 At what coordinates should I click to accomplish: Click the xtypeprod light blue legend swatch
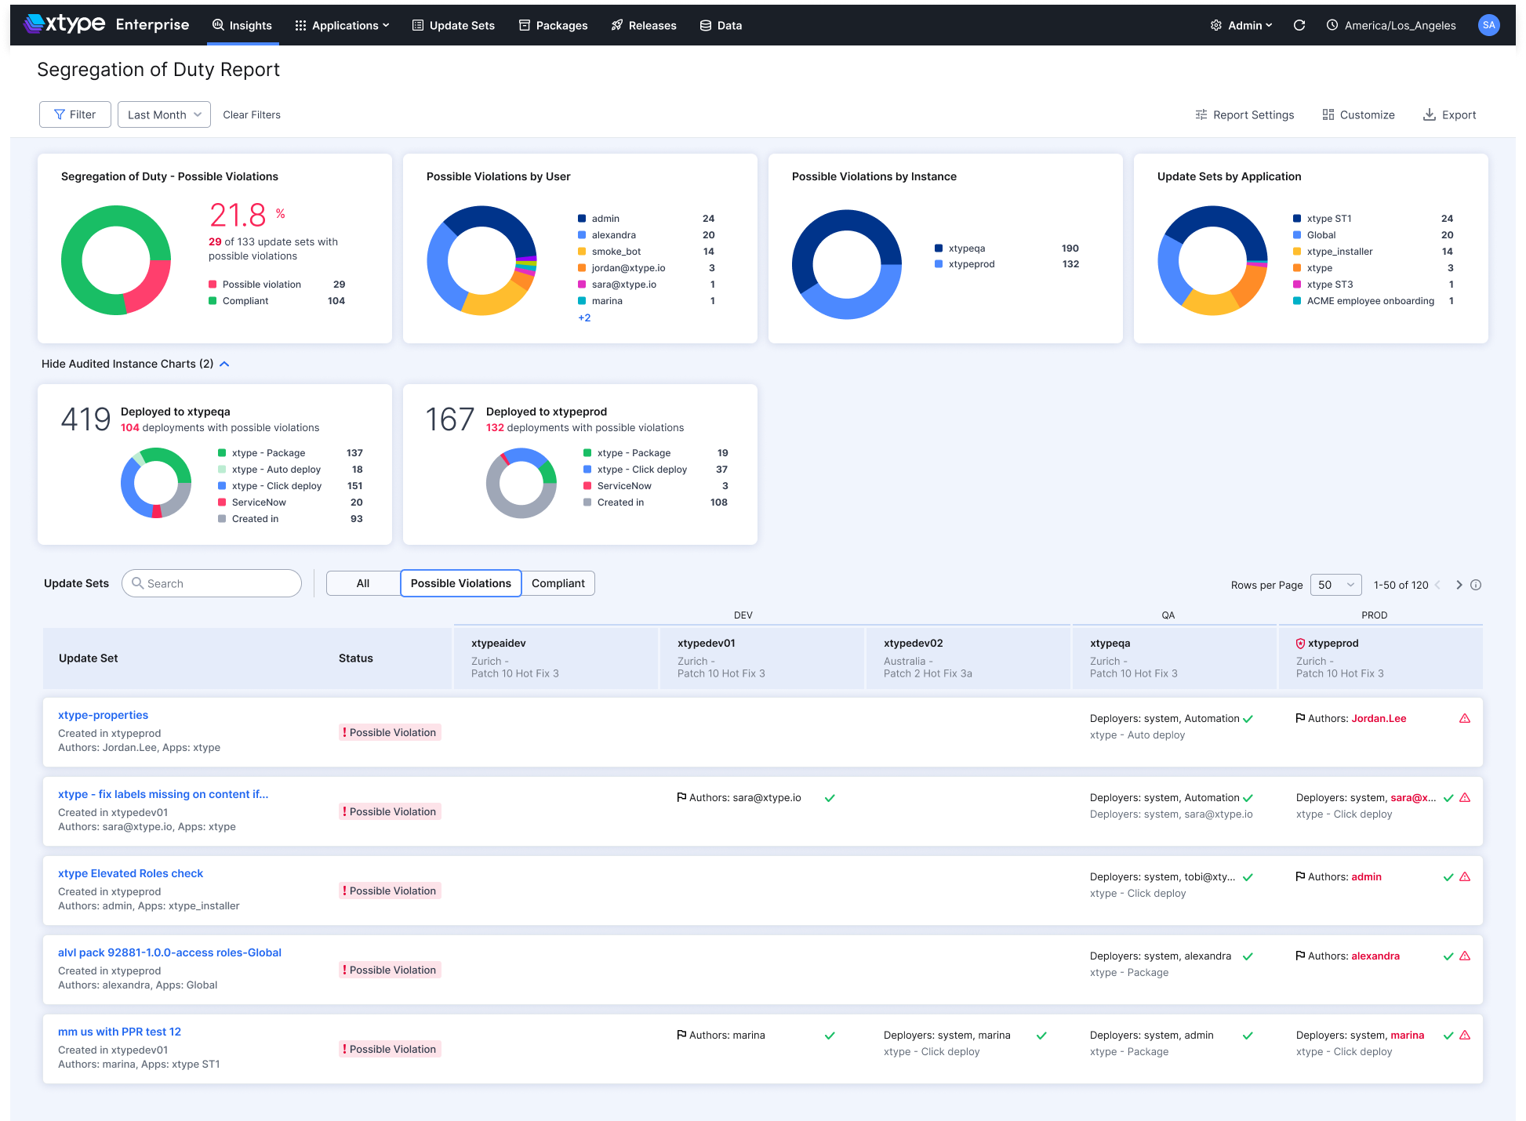[x=939, y=264]
